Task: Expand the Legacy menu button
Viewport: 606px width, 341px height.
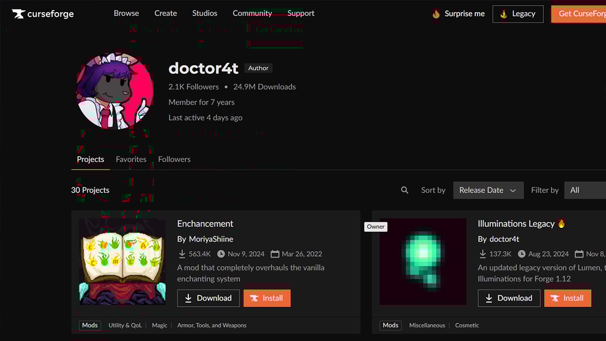Action: [x=518, y=14]
